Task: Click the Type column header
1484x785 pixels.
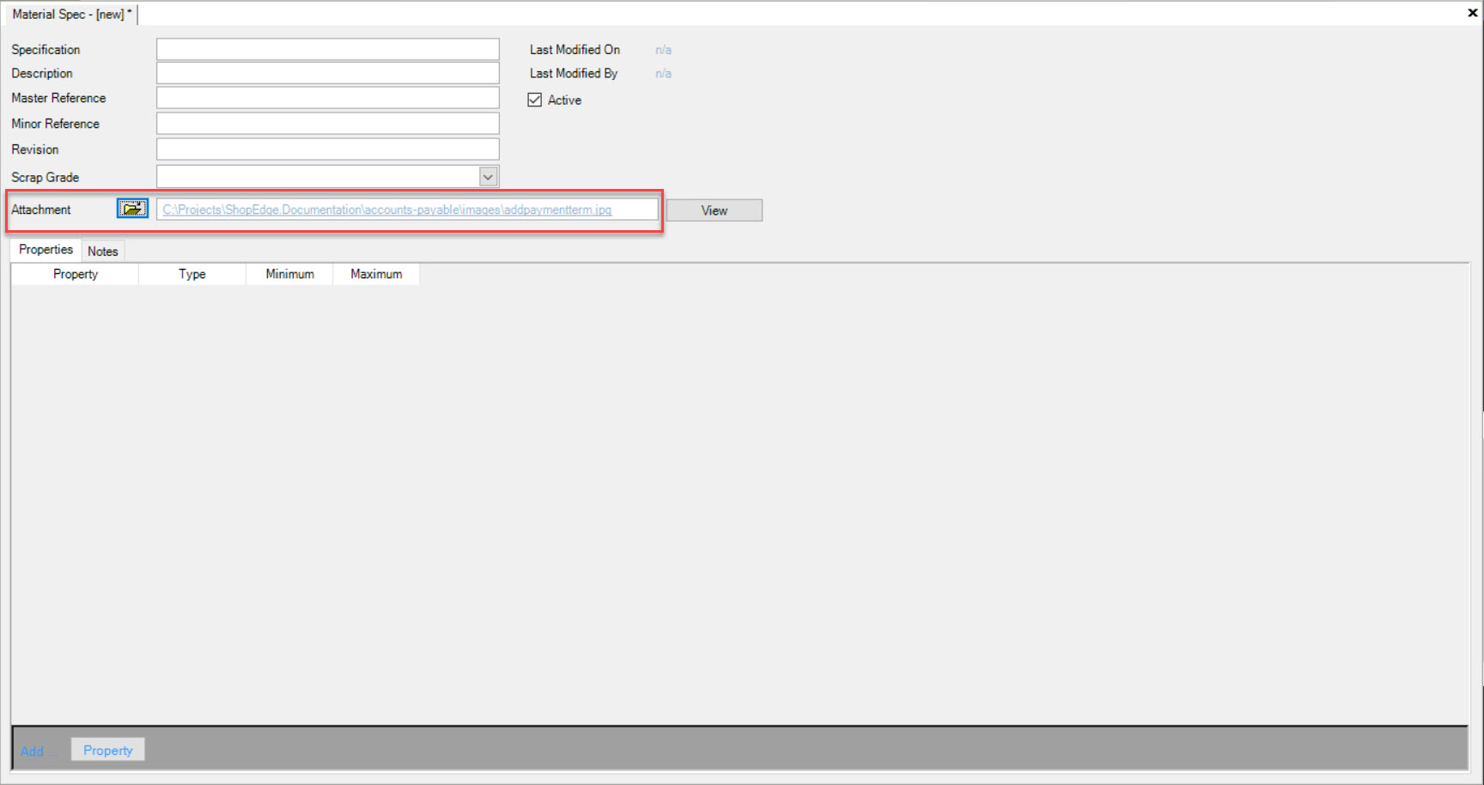Action: [192, 274]
